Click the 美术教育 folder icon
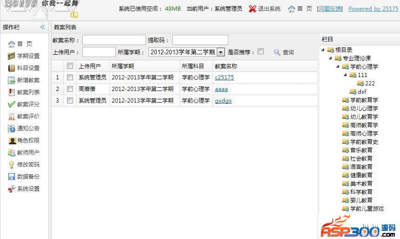This screenshot has width=400, height=239. click(346, 183)
